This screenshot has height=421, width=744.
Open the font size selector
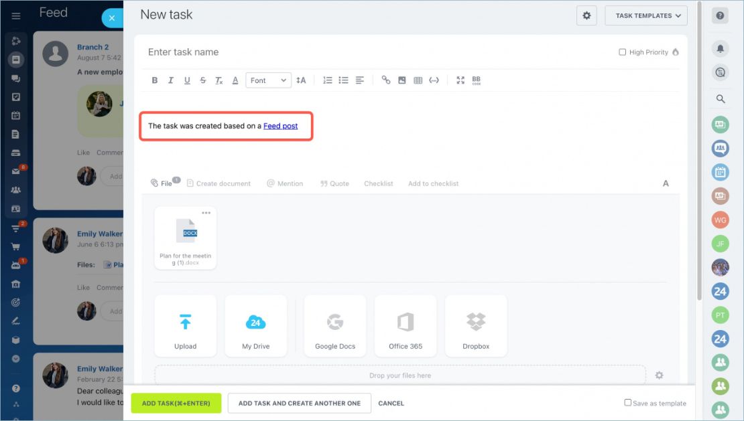click(x=301, y=80)
